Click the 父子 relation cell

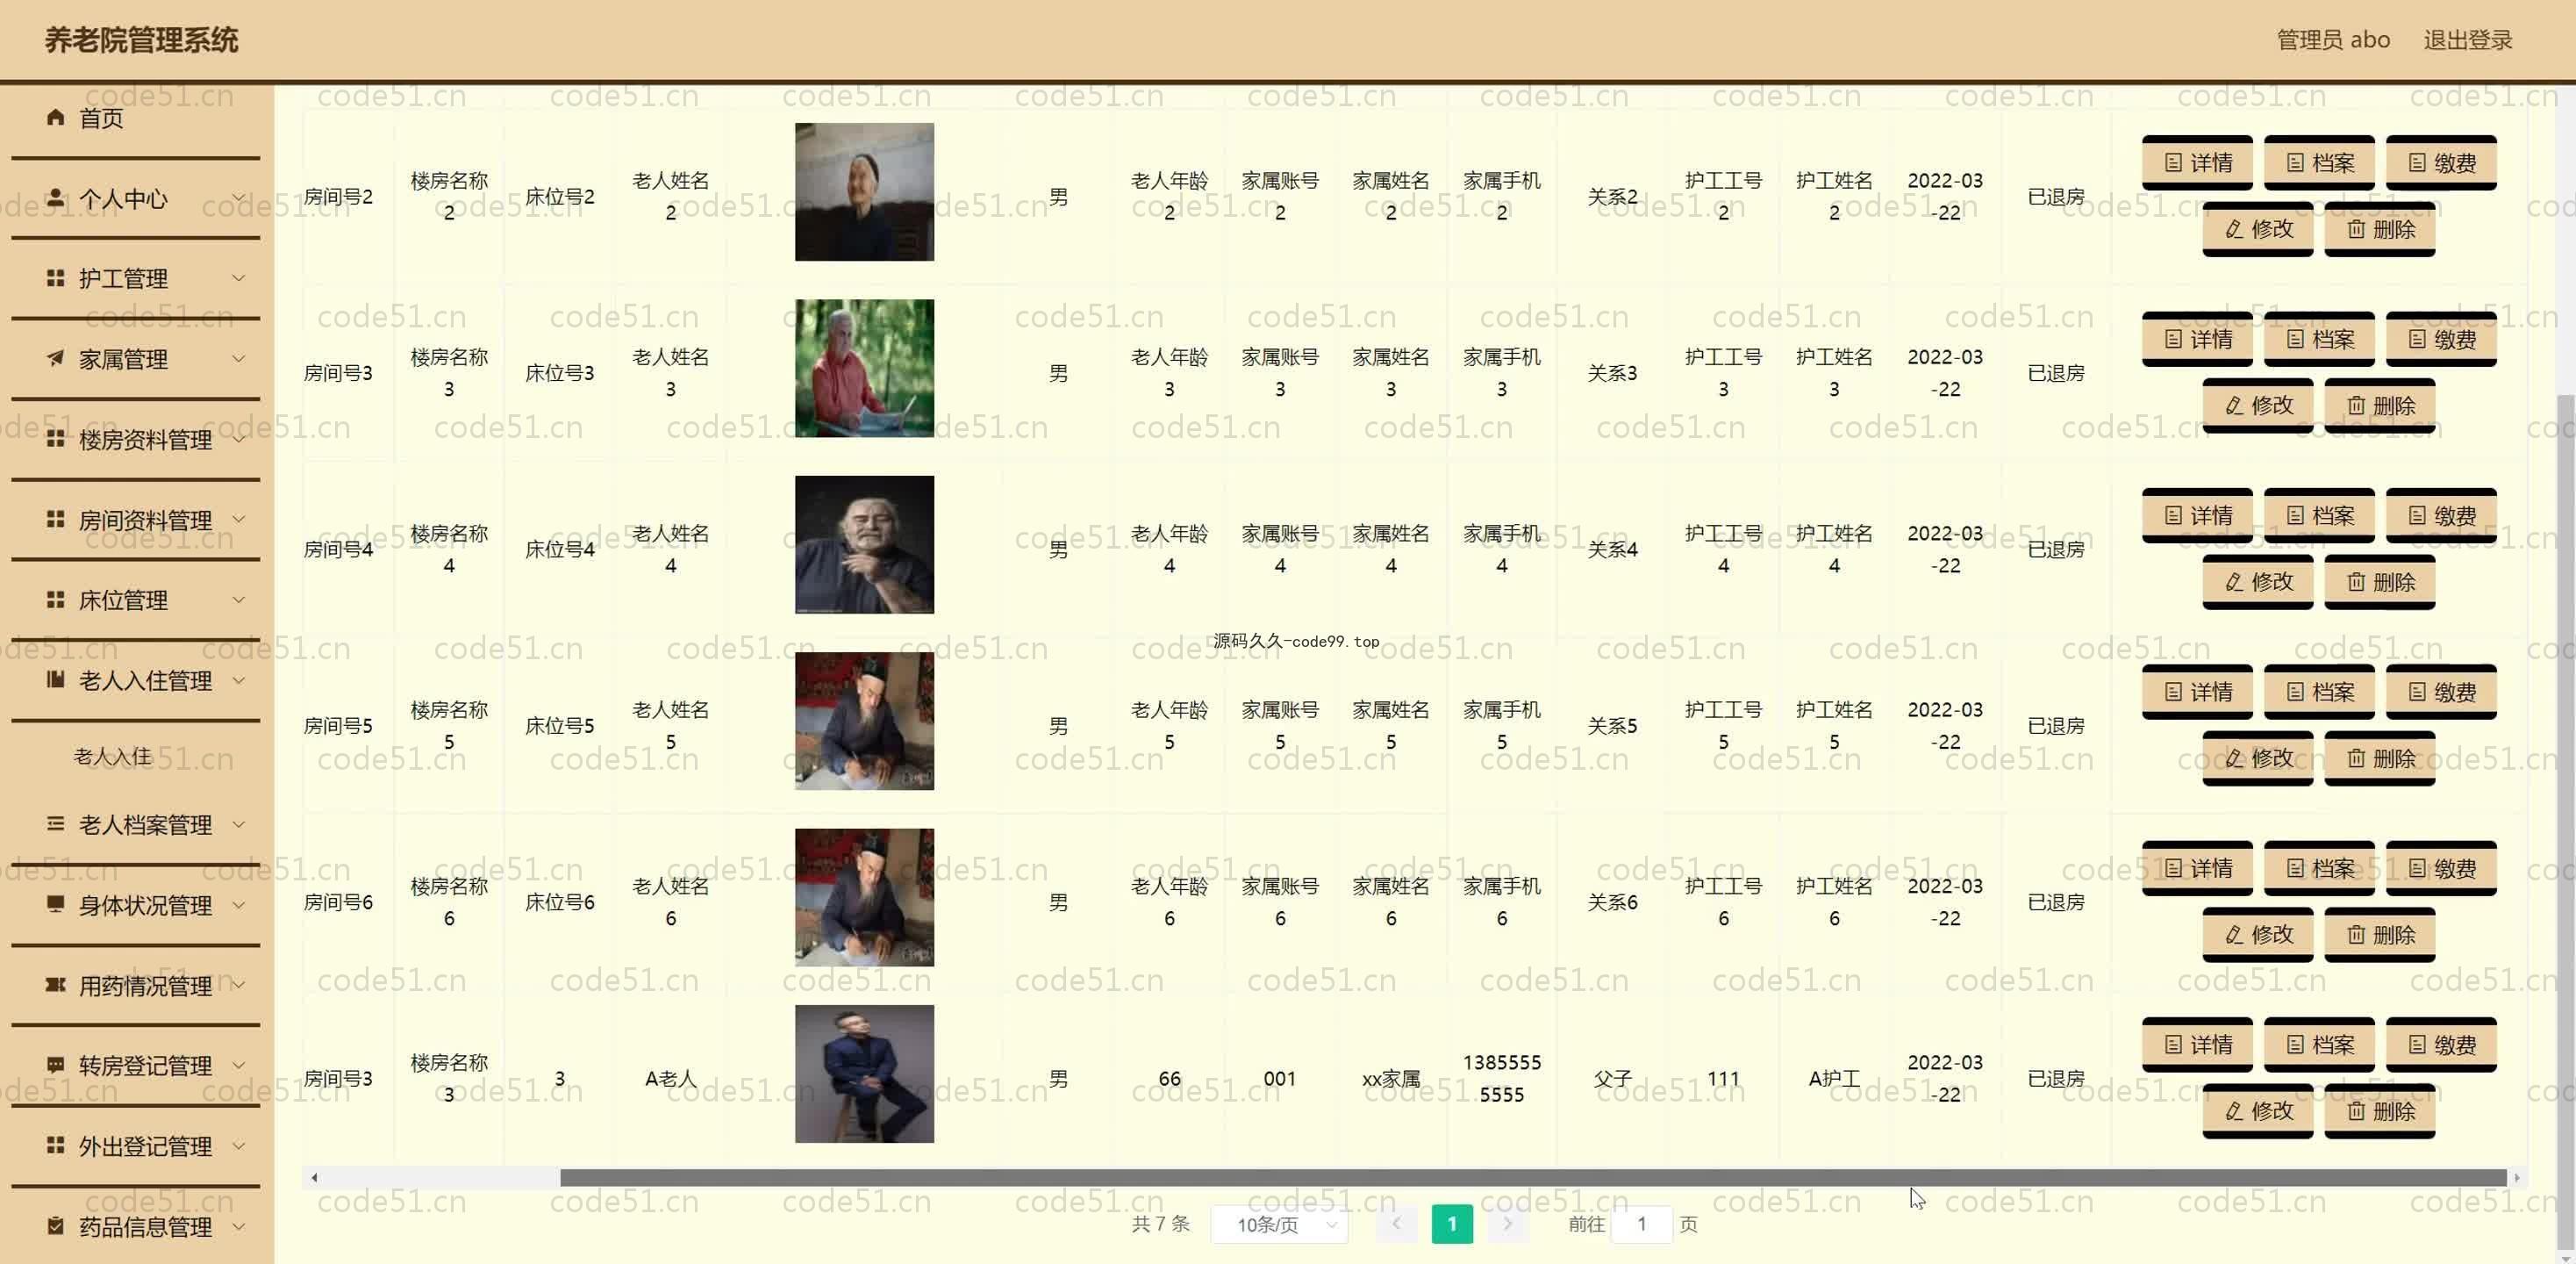(x=1613, y=1079)
